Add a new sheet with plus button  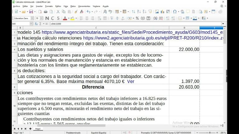30,129
